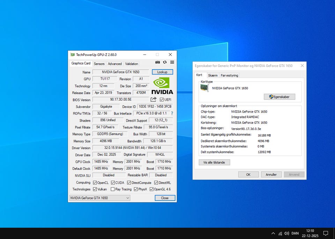Click the BIOS export share icon
Image resolution: width=335 pixels, height=239 pixels.
(154, 100)
